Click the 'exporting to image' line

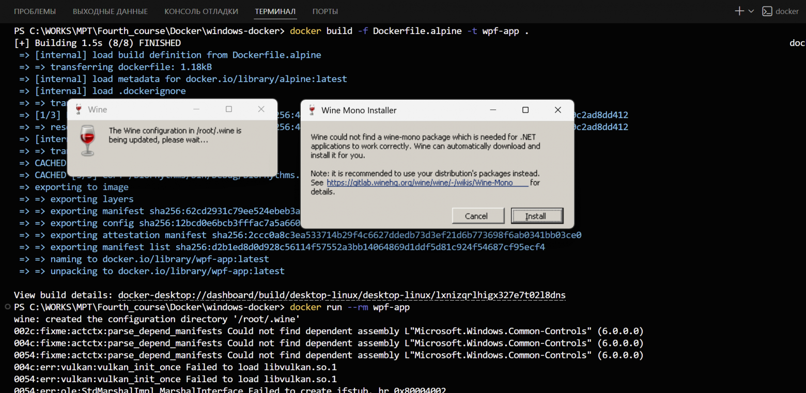click(74, 187)
